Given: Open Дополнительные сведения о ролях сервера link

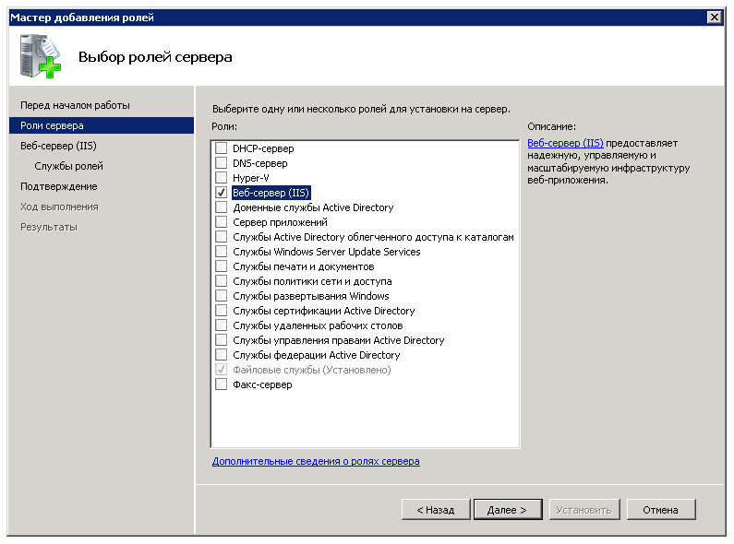Looking at the screenshot, I should tap(316, 461).
